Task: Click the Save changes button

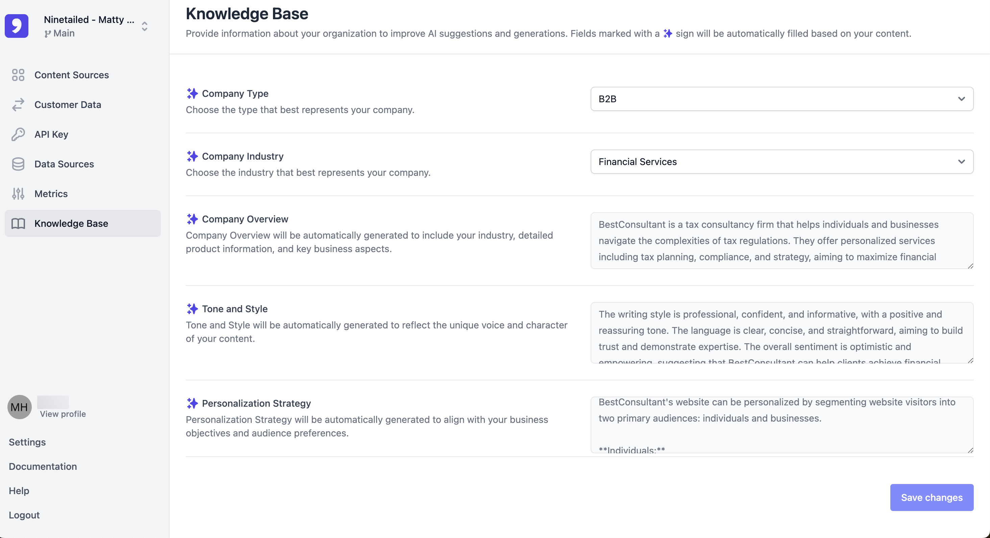Action: 931,497
